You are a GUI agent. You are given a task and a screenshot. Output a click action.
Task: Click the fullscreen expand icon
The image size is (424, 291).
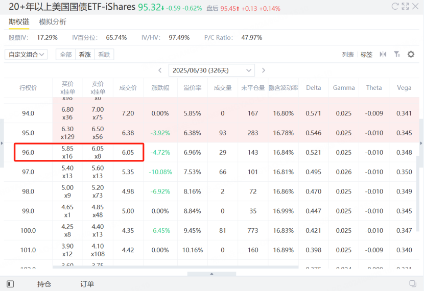pos(405,6)
